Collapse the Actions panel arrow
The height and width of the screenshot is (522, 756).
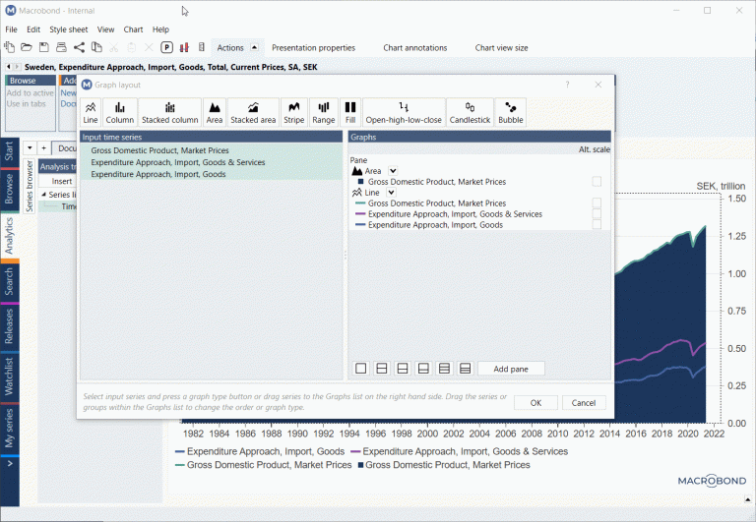coord(255,47)
